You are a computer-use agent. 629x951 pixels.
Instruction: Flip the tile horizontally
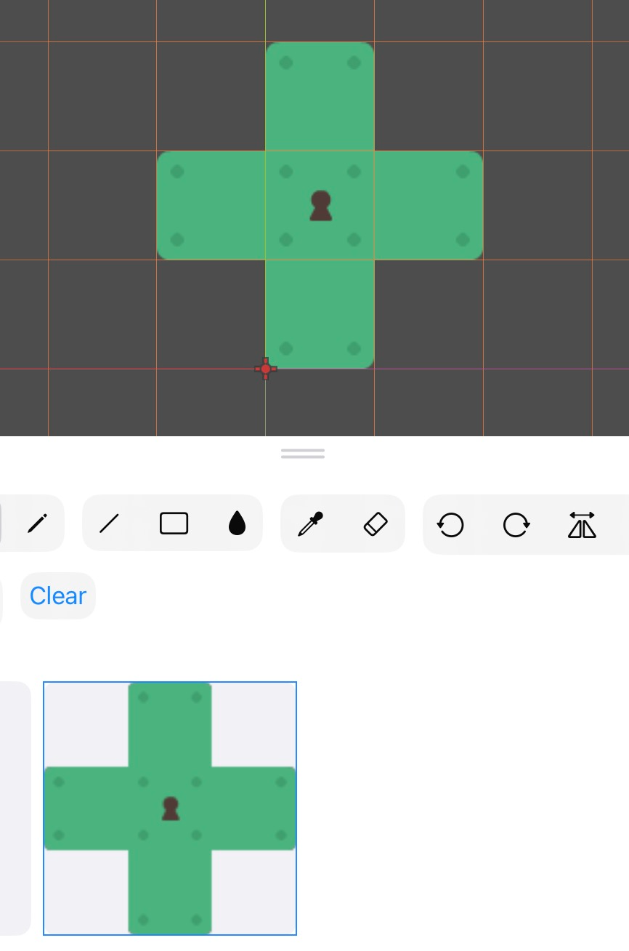tap(582, 524)
